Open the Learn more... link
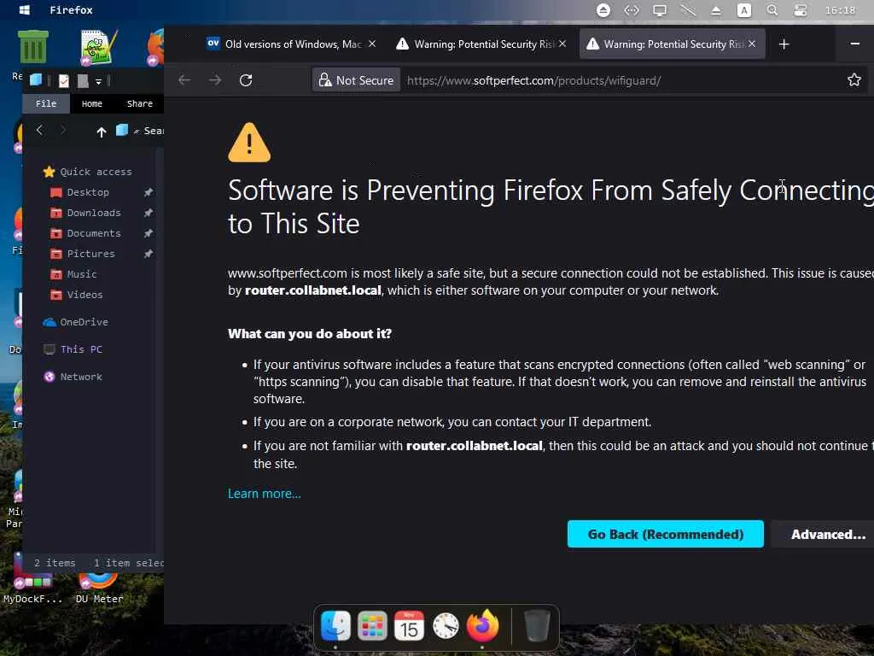The width and height of the screenshot is (874, 656). (x=265, y=494)
